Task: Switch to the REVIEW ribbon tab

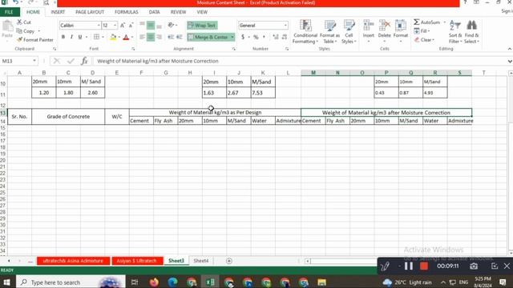Action: [178, 12]
